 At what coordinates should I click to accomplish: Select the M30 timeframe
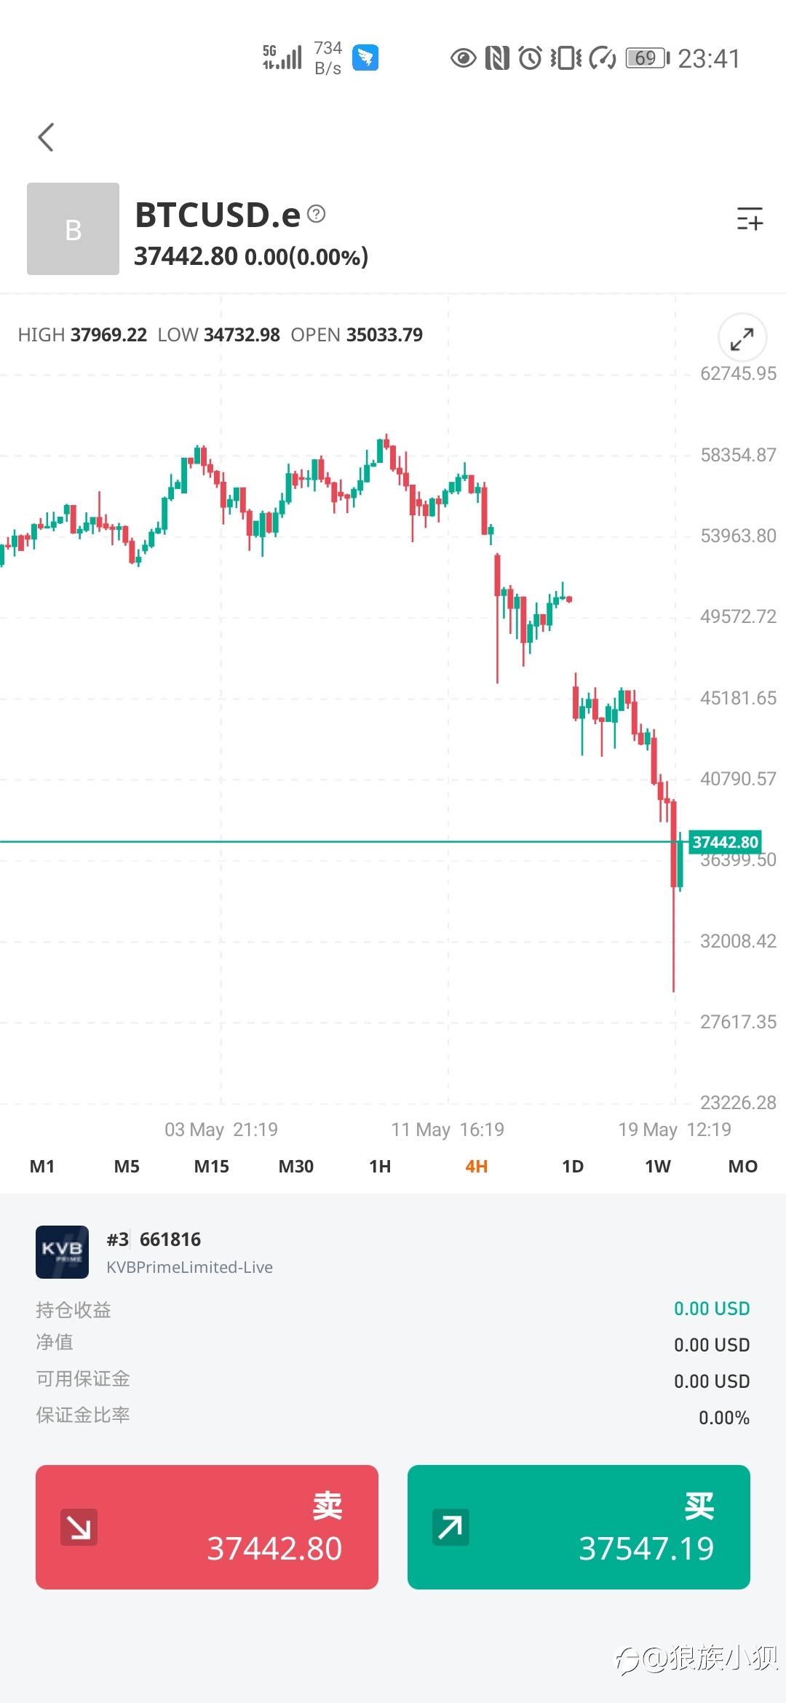click(295, 1167)
